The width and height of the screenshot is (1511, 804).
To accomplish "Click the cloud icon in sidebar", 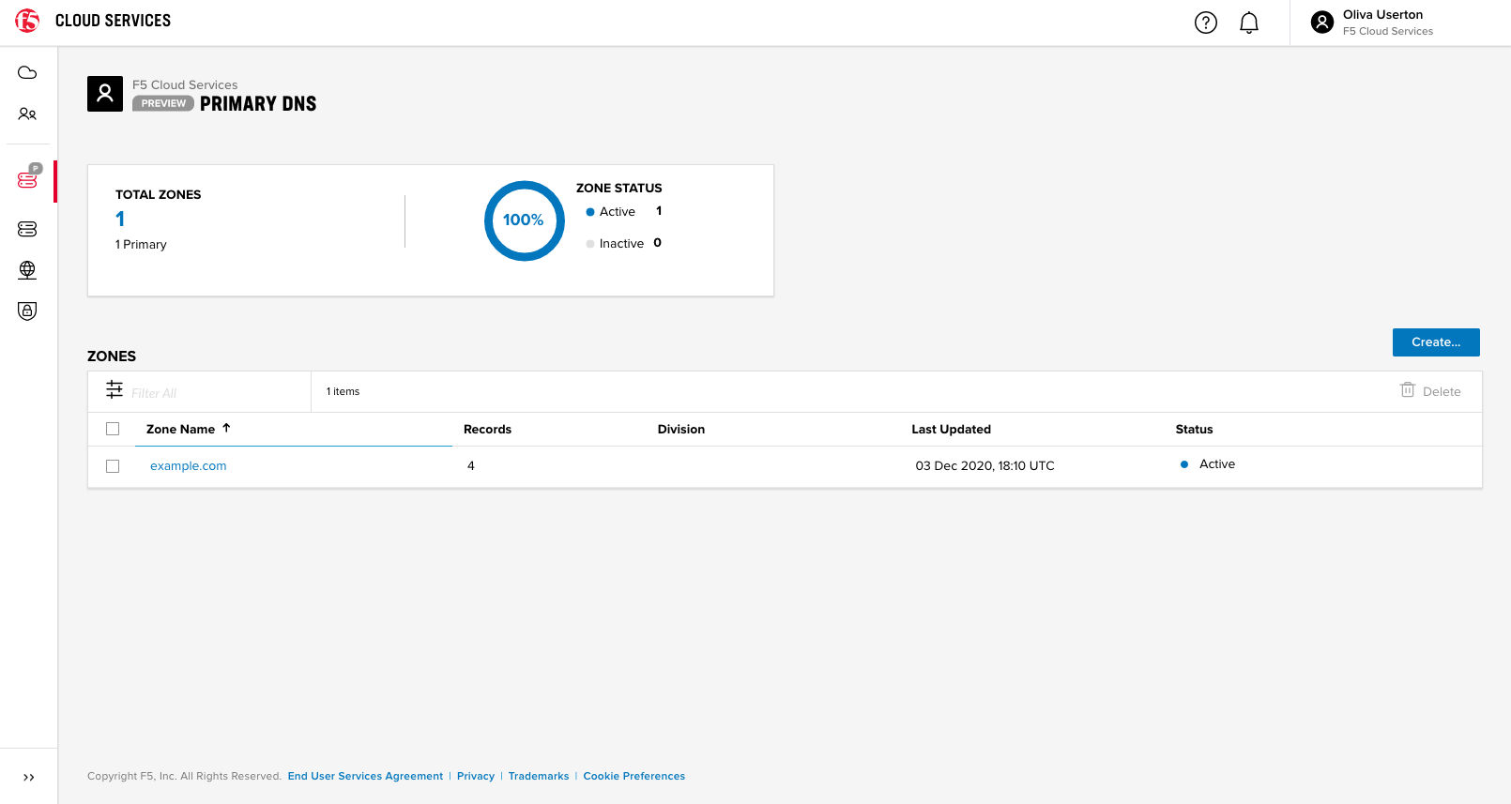I will pyautogui.click(x=27, y=73).
